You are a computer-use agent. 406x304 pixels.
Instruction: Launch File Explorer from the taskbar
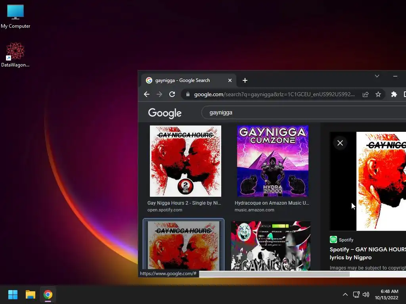coord(30,294)
